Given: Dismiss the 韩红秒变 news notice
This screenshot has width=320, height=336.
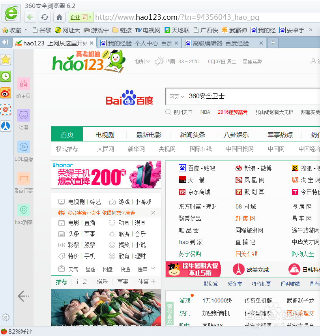Looking at the screenshot, I should (153, 213).
